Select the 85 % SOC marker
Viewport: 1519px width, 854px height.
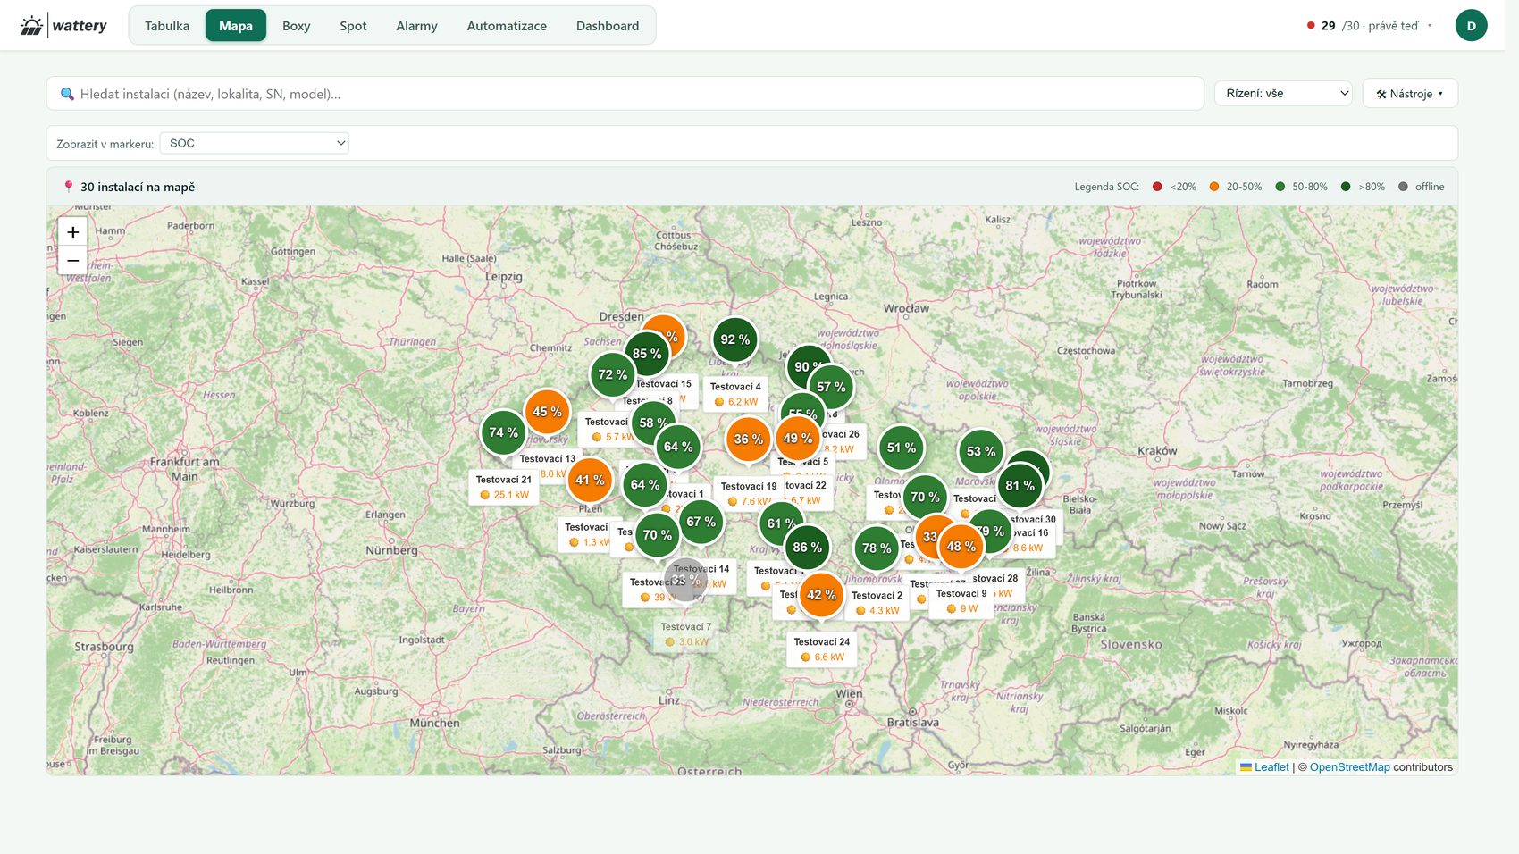(x=647, y=354)
